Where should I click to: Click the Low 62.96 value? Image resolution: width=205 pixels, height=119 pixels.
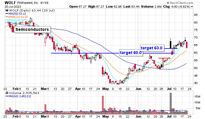(x=114, y=6)
